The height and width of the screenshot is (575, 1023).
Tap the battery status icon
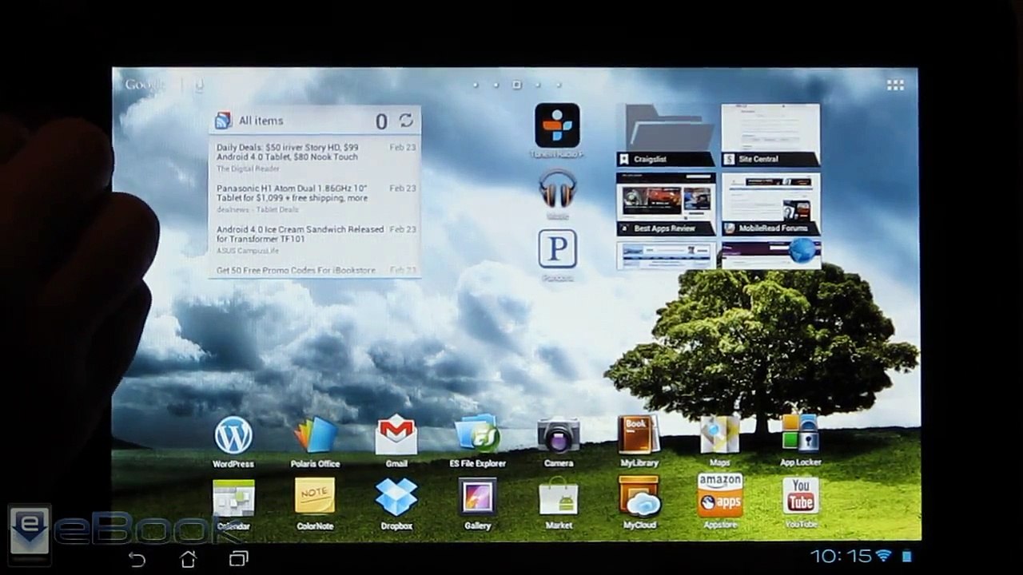click(x=907, y=557)
